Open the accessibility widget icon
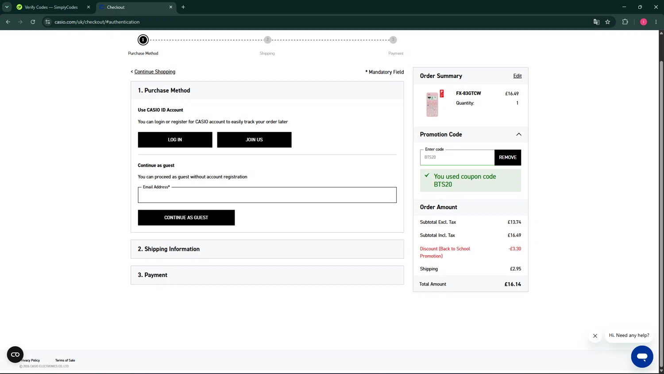 [x=15, y=355]
